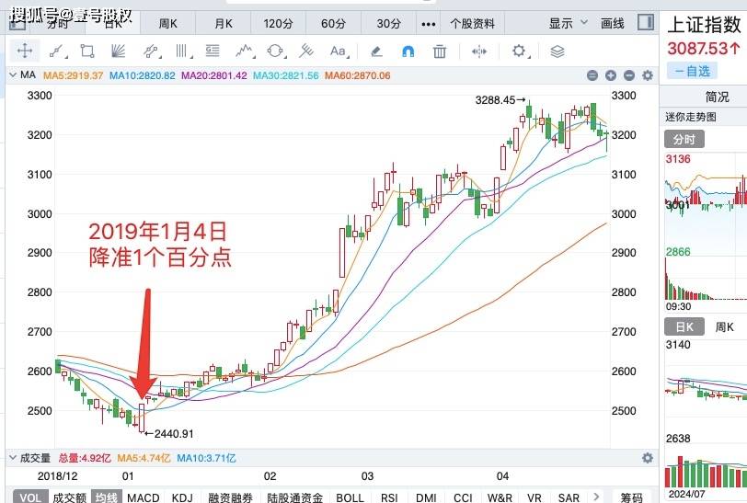
Task: Click the trash icon to delete drawings
Action: 440,51
